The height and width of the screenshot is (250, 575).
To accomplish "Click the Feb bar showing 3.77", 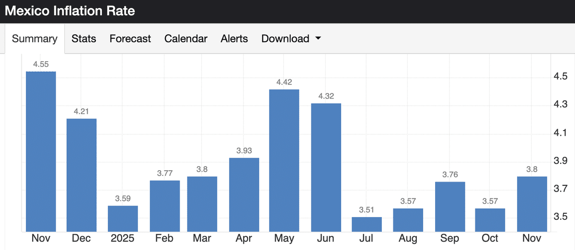I will pyautogui.click(x=165, y=206).
